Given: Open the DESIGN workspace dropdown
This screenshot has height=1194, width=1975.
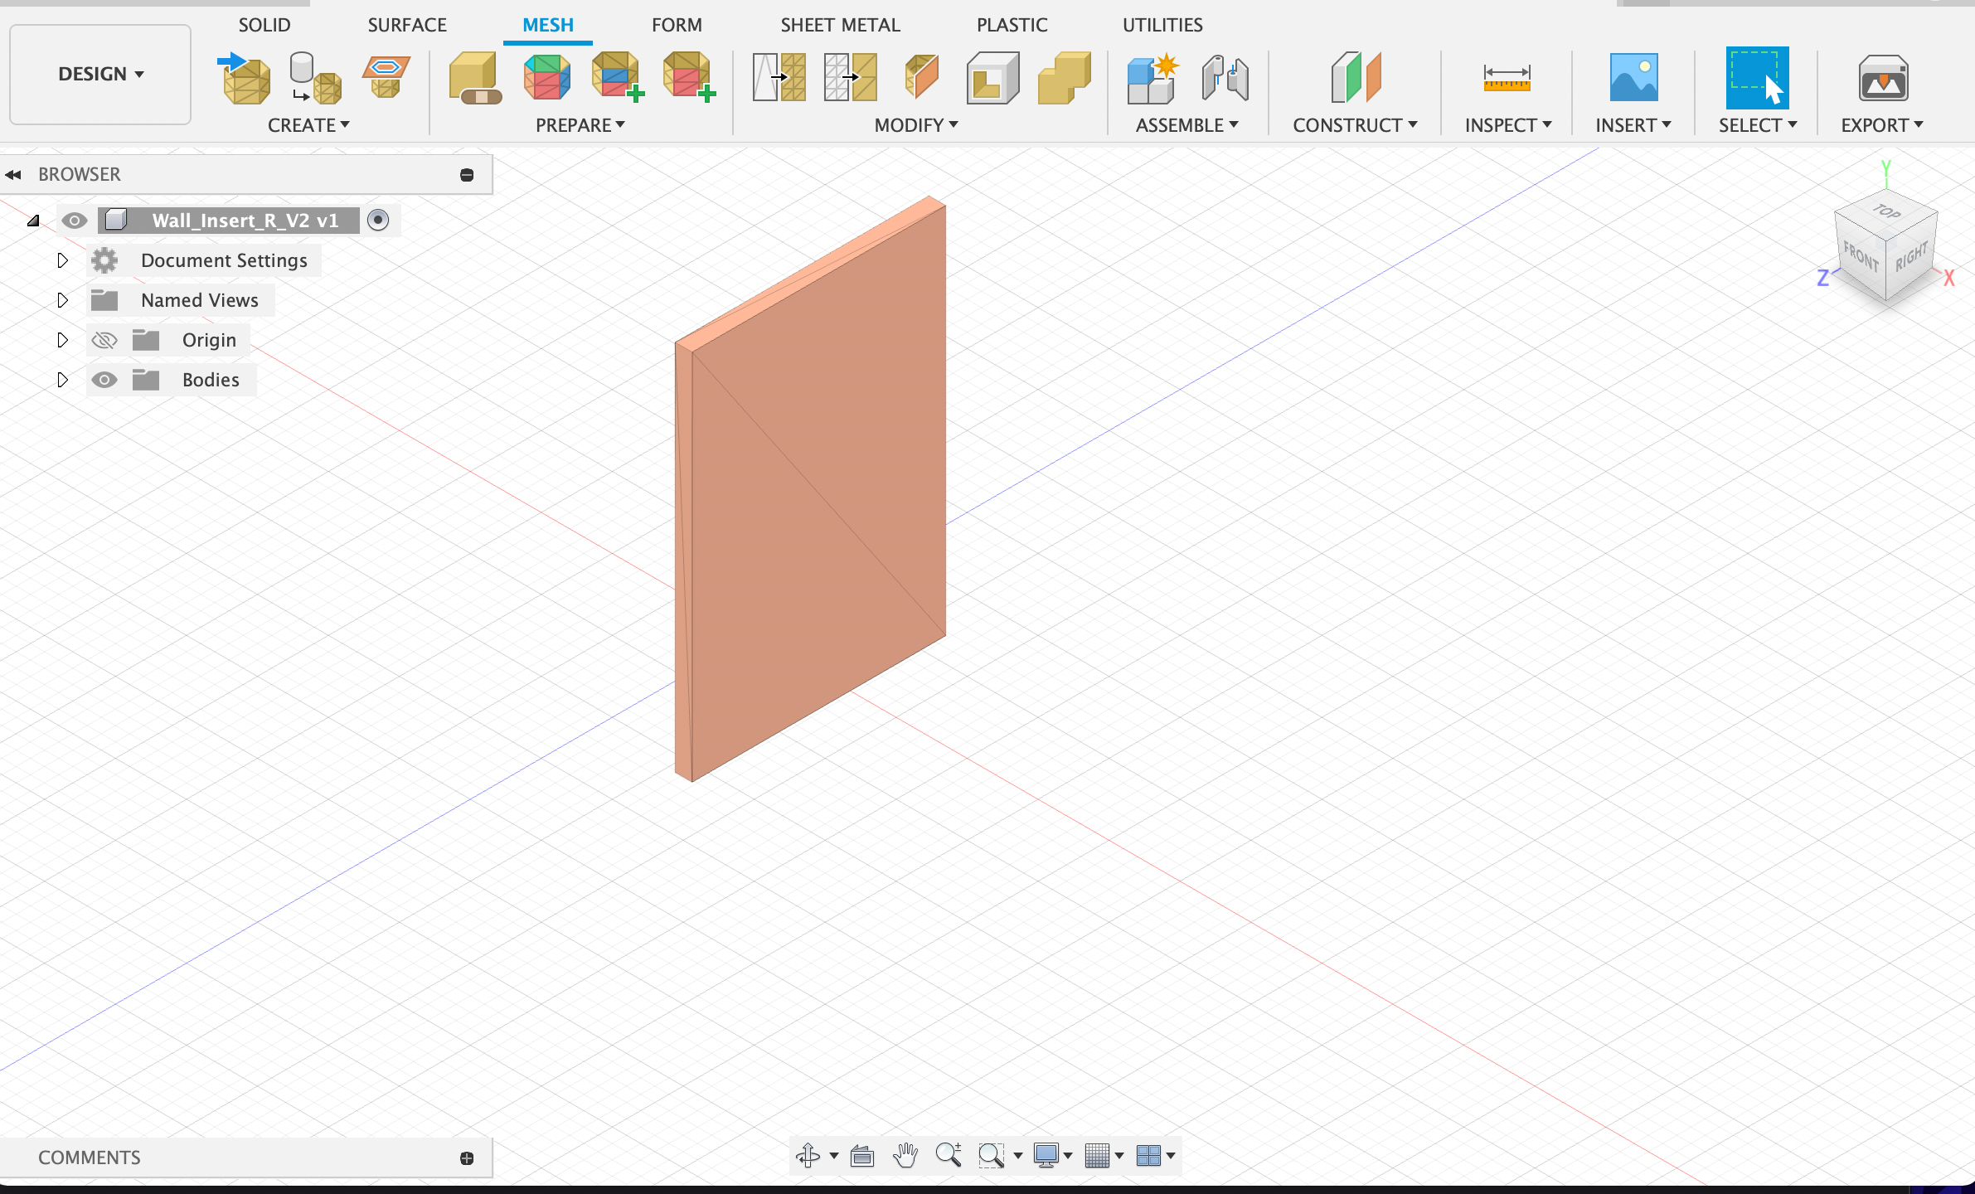Looking at the screenshot, I should coord(99,74).
